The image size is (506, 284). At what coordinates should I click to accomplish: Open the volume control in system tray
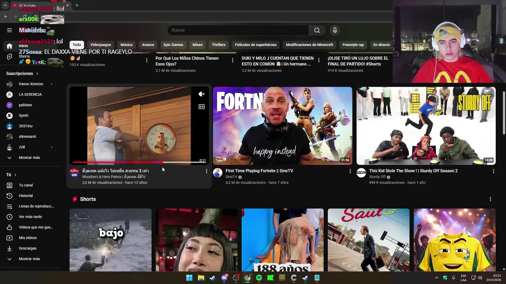tap(480, 278)
